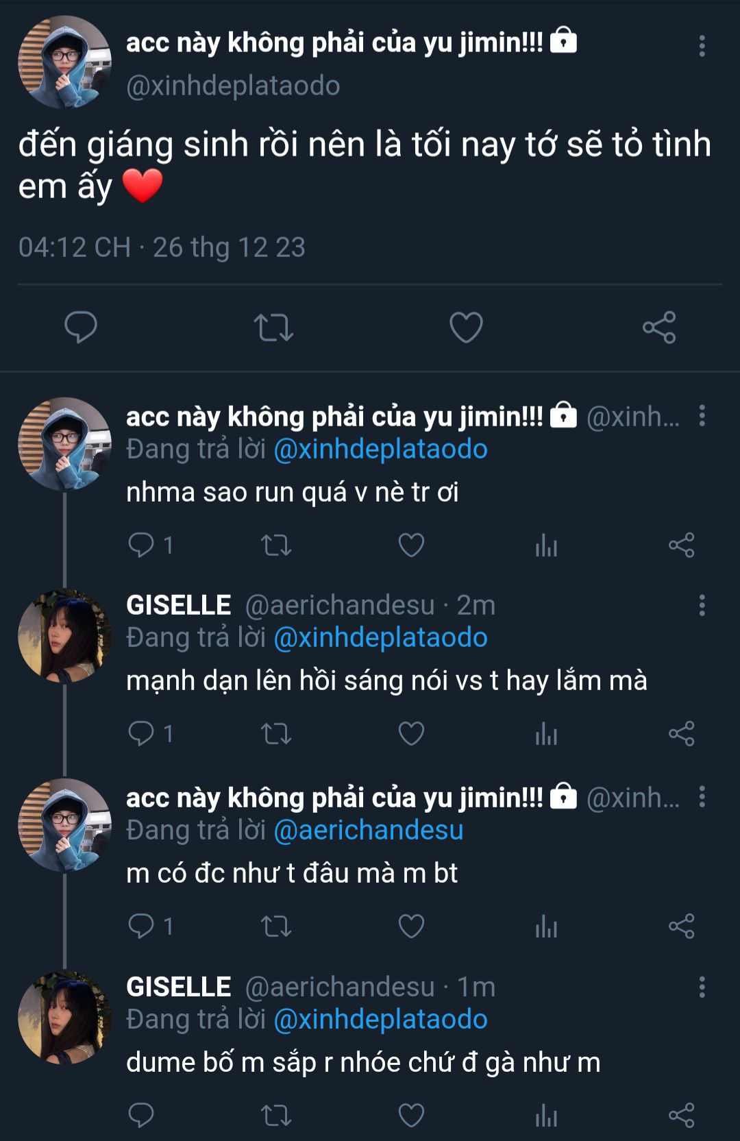Open more options for the main tweet
Screen dimensions: 740x1141
click(x=702, y=46)
